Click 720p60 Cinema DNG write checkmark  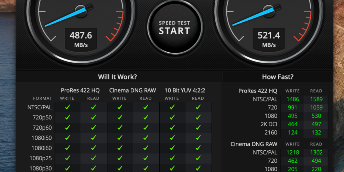[120, 128]
